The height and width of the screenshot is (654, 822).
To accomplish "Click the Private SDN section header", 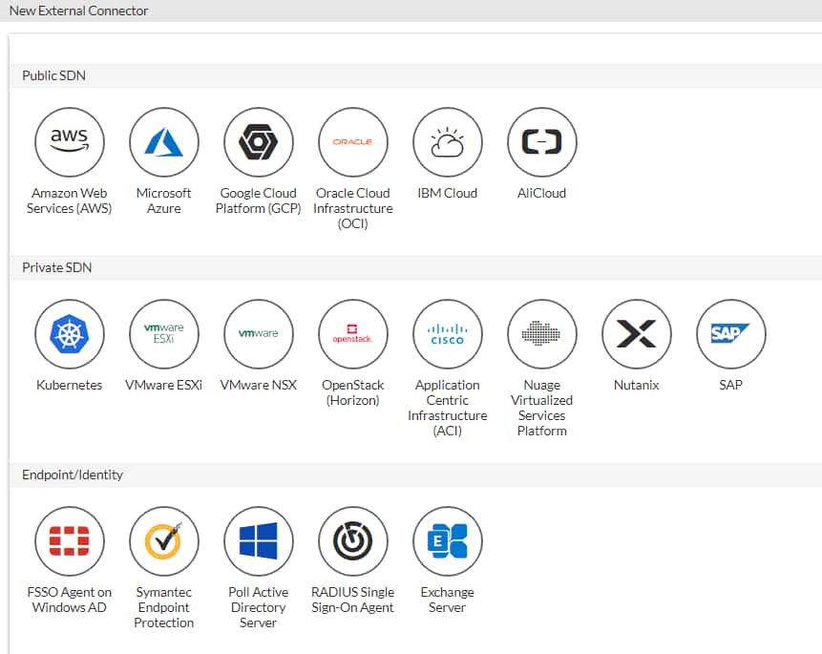I will (57, 267).
